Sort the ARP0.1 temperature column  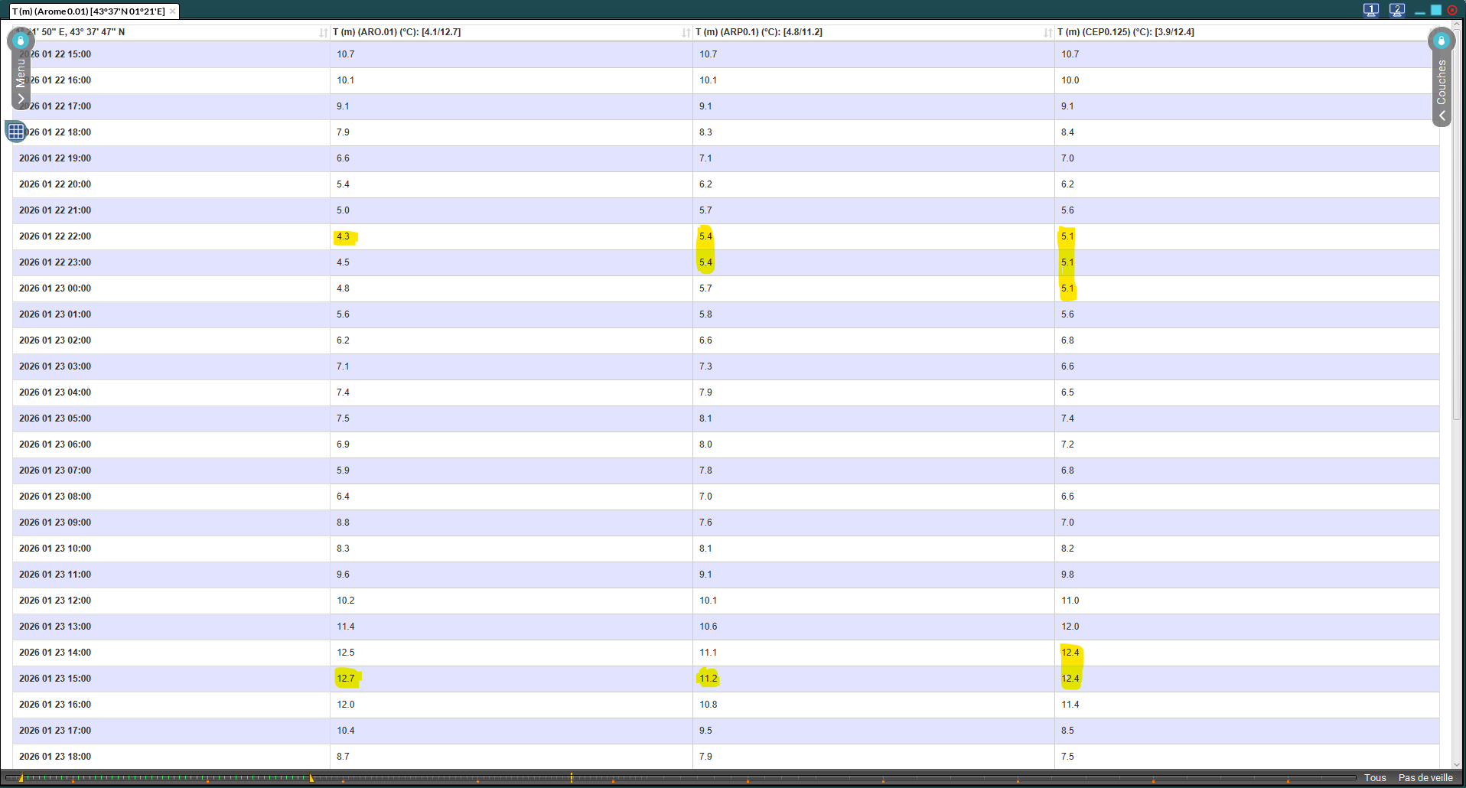point(1047,32)
